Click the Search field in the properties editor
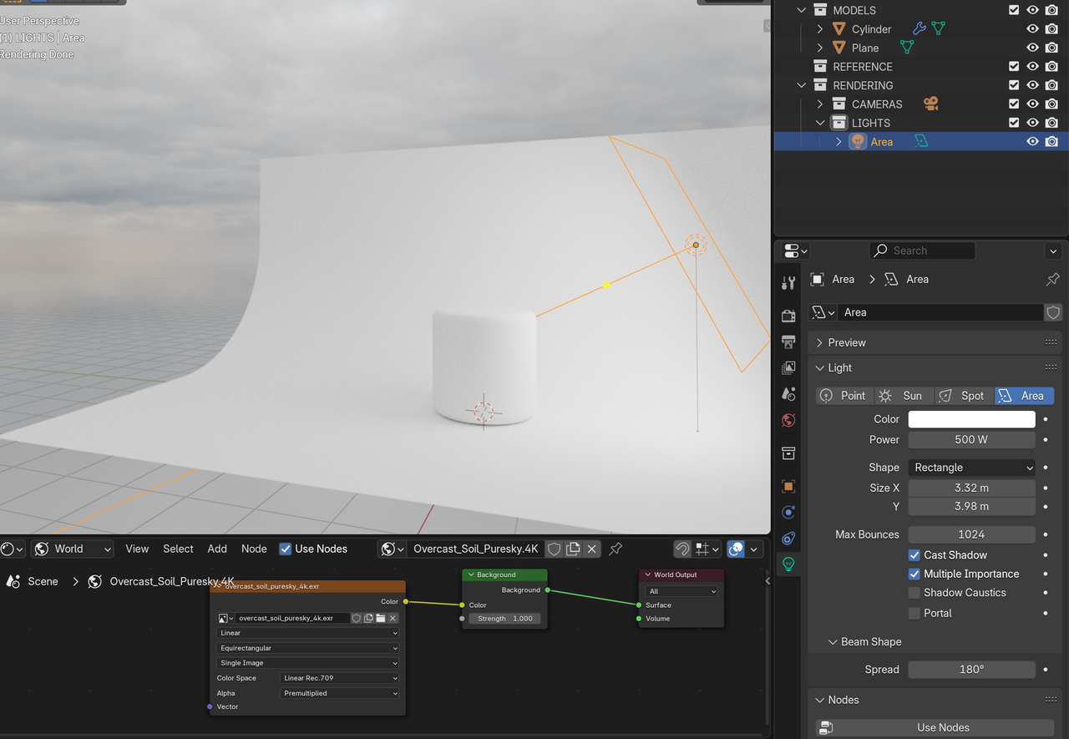The height and width of the screenshot is (739, 1069). [922, 251]
